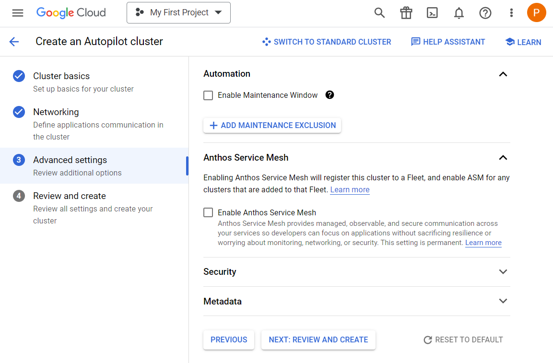Screen dimensions: 553x363
Task: Open the My First Project dropdown
Action: click(x=178, y=12)
